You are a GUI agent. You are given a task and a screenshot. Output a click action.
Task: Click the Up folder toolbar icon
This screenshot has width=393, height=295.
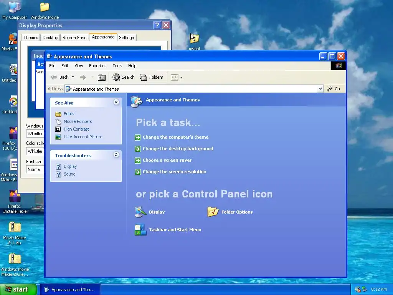(x=101, y=77)
